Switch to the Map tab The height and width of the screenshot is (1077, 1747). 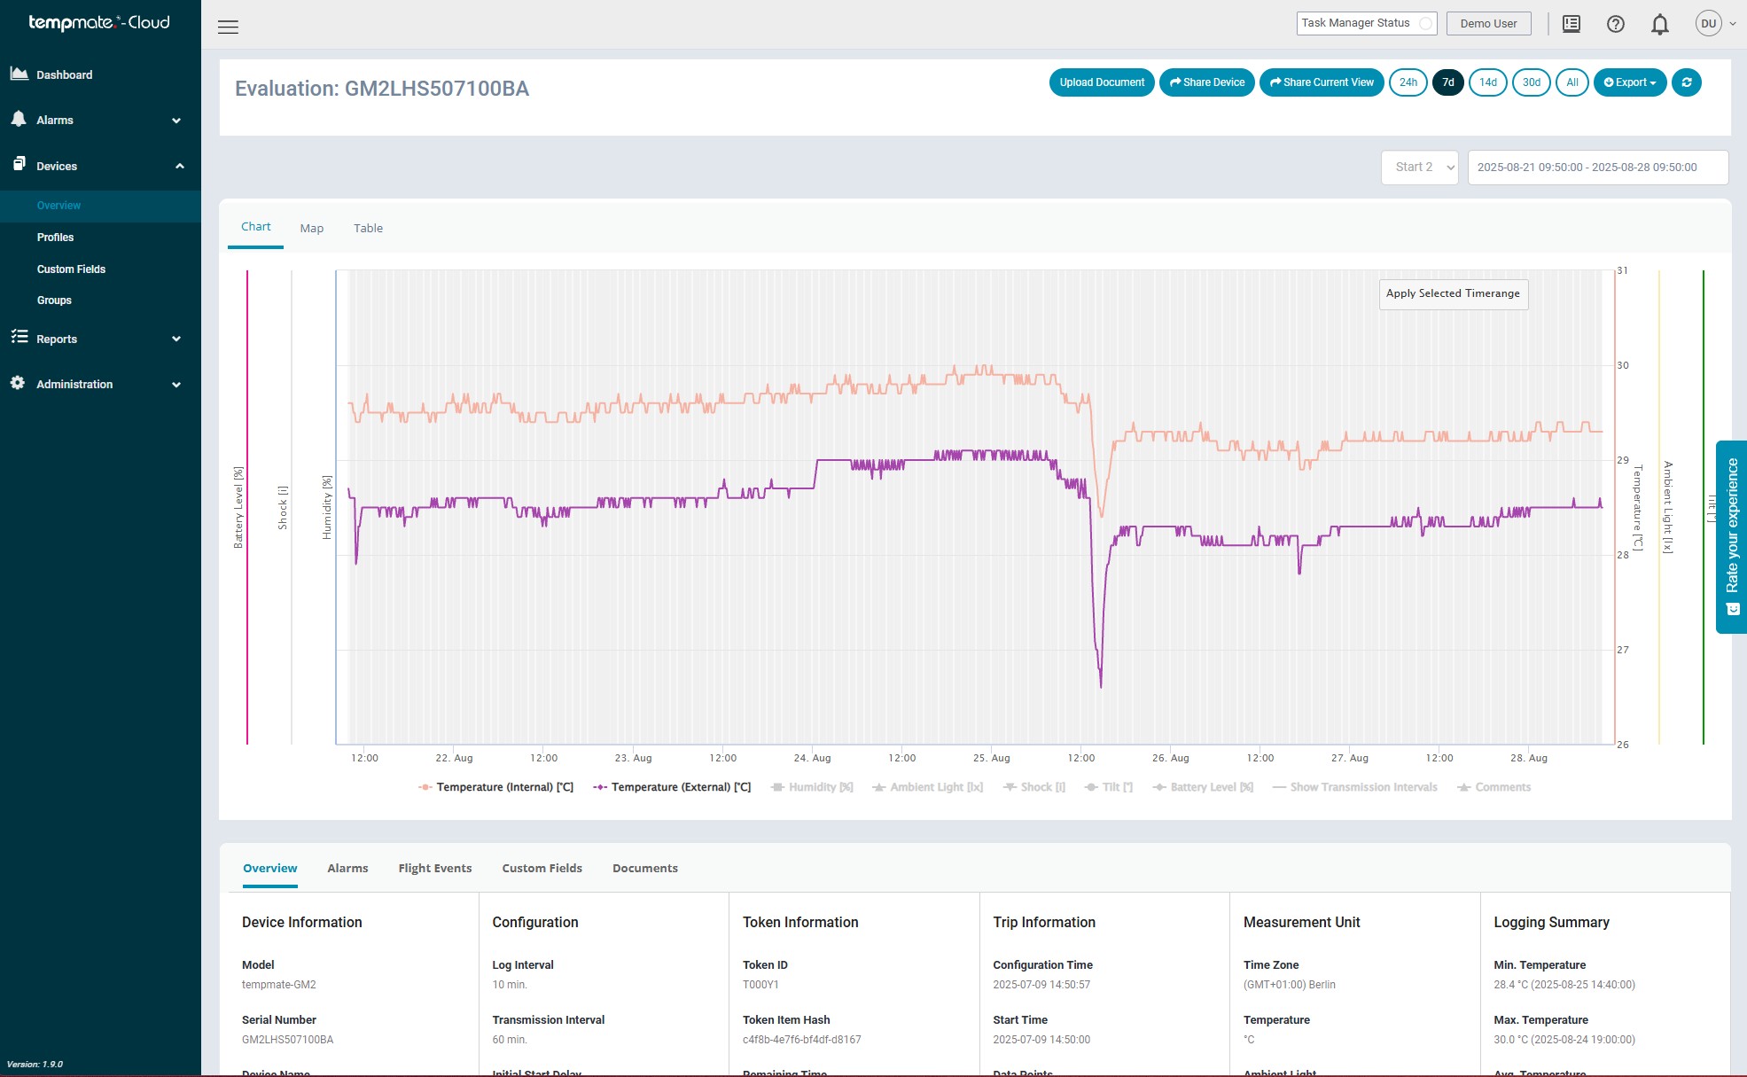pos(311,228)
